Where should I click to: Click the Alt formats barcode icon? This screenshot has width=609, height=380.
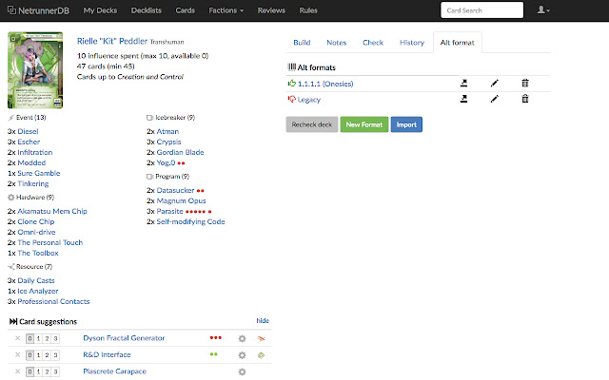click(292, 67)
